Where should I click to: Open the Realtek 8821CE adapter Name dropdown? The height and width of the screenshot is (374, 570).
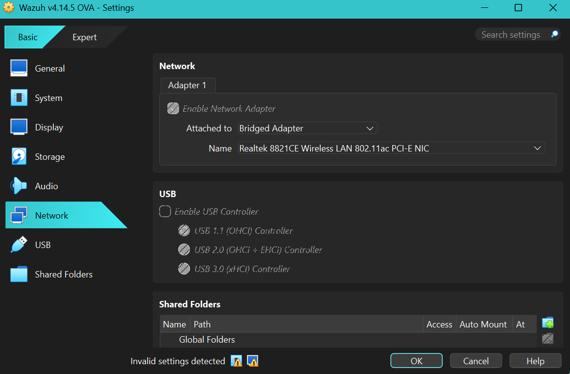coord(391,148)
